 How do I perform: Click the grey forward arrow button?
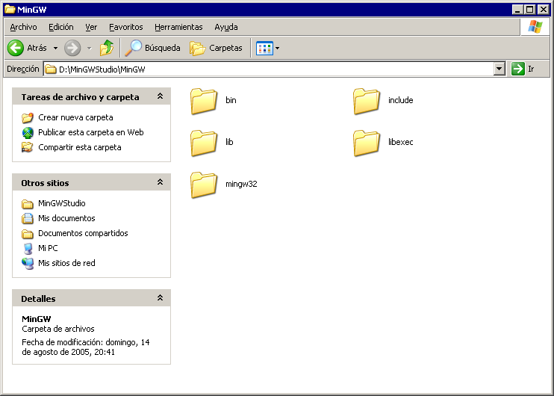pyautogui.click(x=72, y=48)
